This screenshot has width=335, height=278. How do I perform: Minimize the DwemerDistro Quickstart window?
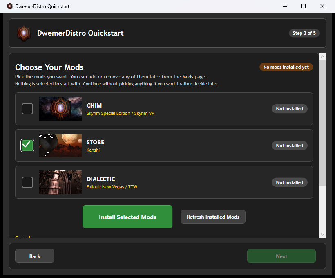click(285, 6)
